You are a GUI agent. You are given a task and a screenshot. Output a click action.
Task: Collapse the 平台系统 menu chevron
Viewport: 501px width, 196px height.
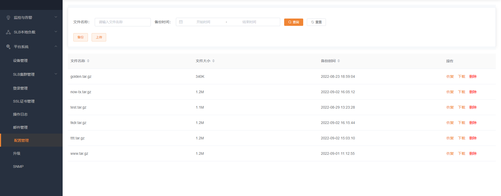(56, 46)
